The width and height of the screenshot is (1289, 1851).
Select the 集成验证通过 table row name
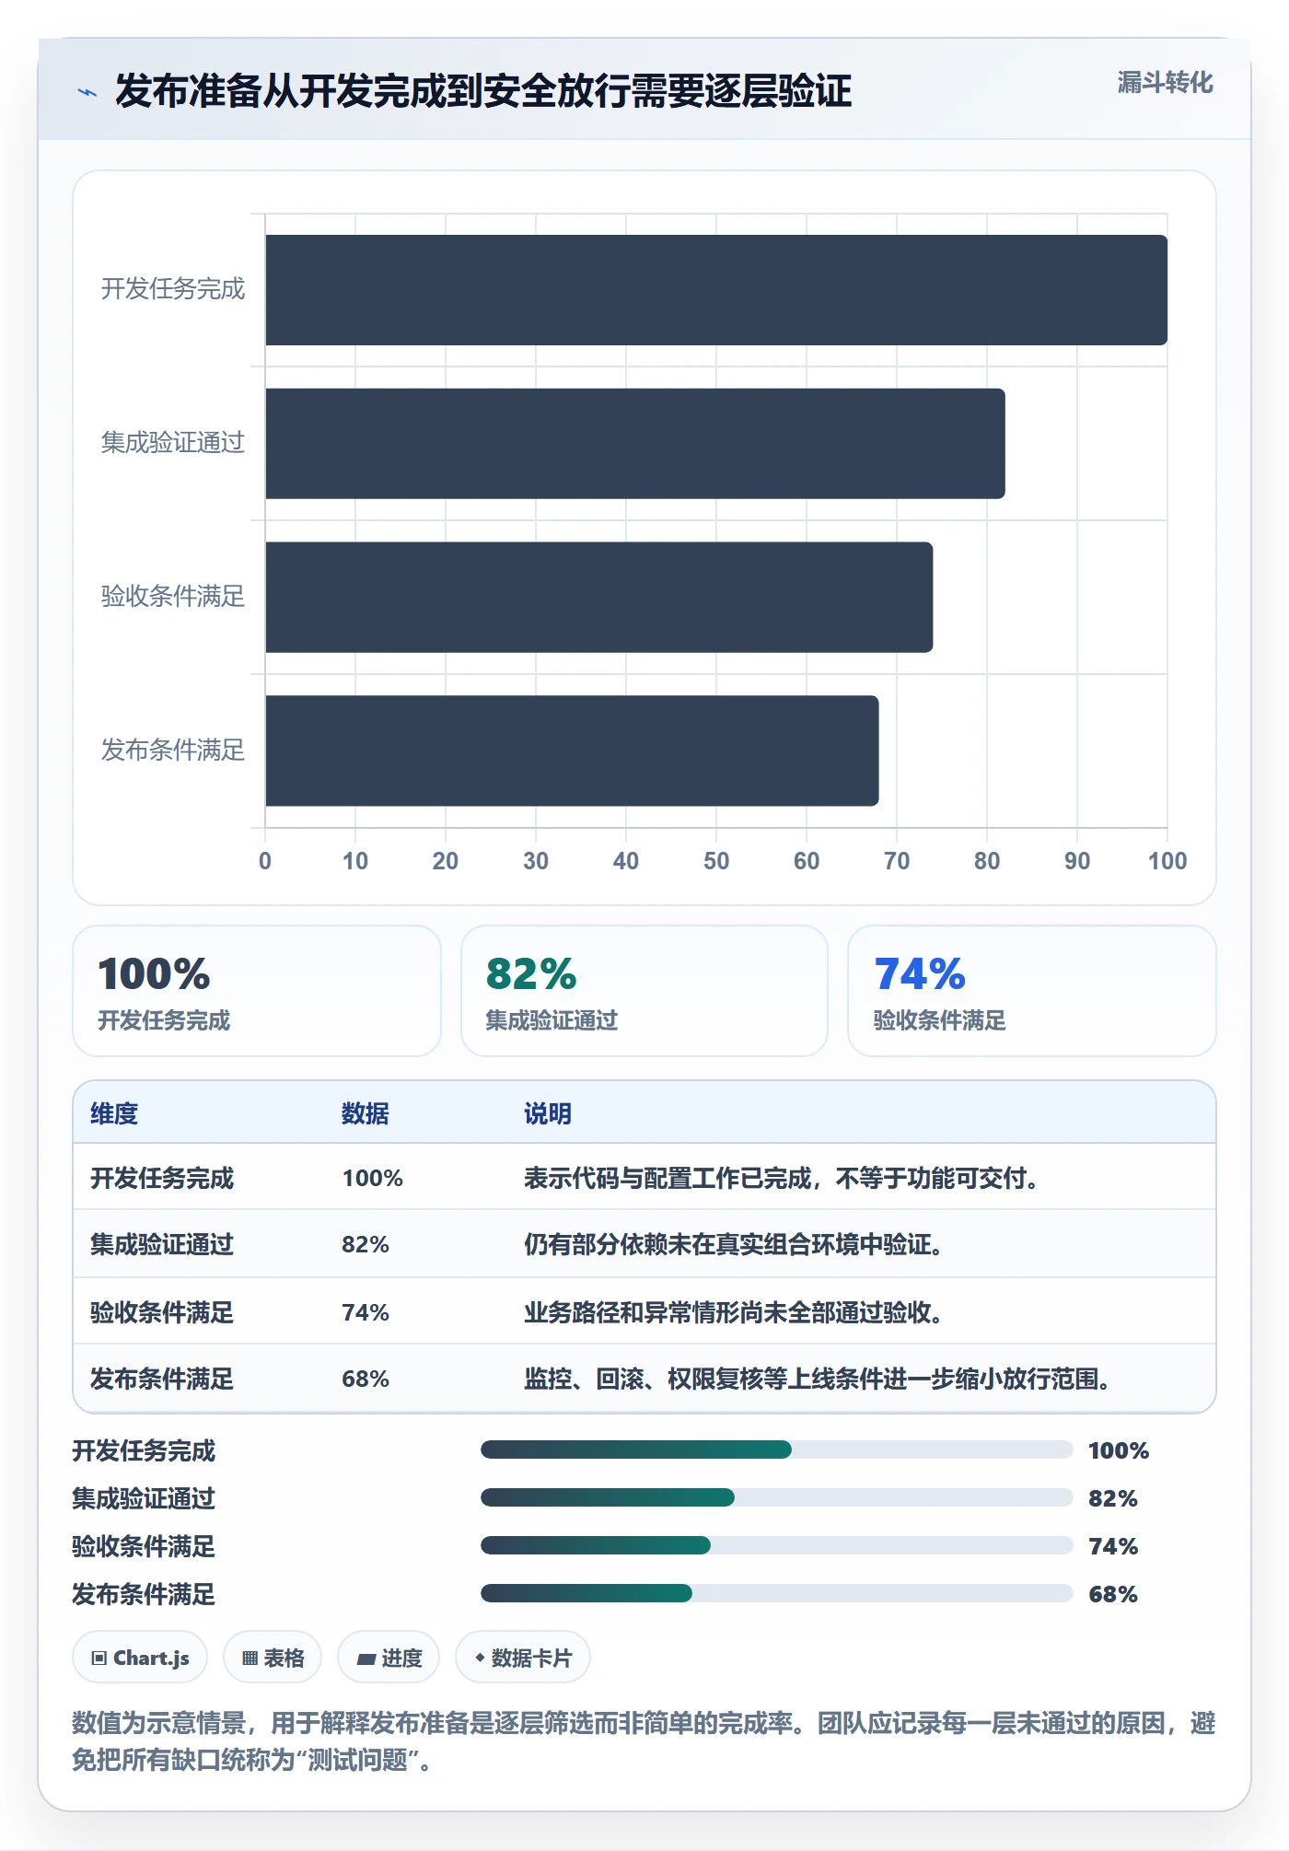pyautogui.click(x=162, y=1244)
